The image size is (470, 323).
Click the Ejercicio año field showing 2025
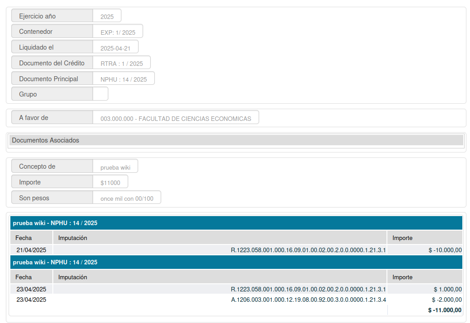coord(107,16)
